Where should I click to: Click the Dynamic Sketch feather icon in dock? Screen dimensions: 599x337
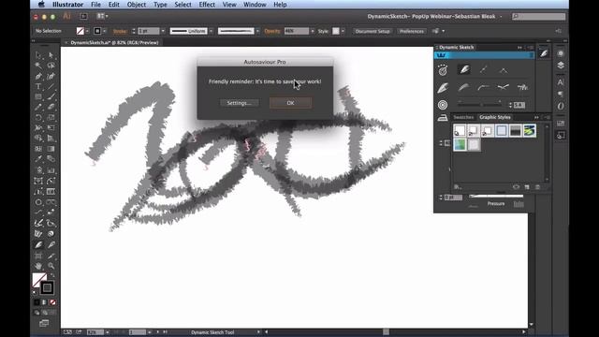(x=544, y=53)
